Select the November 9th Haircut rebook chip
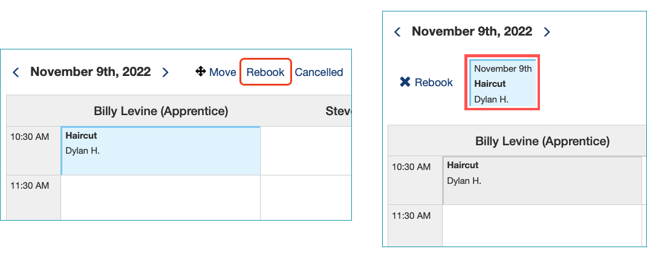The image size is (647, 258). tap(502, 83)
